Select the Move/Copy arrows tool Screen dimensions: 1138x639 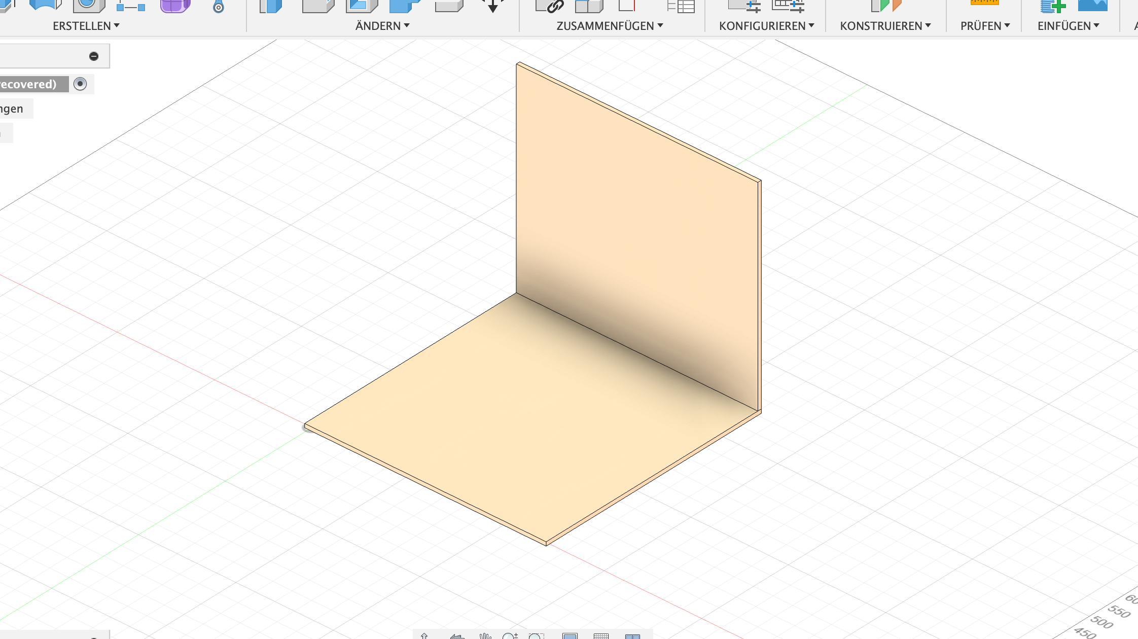click(492, 6)
